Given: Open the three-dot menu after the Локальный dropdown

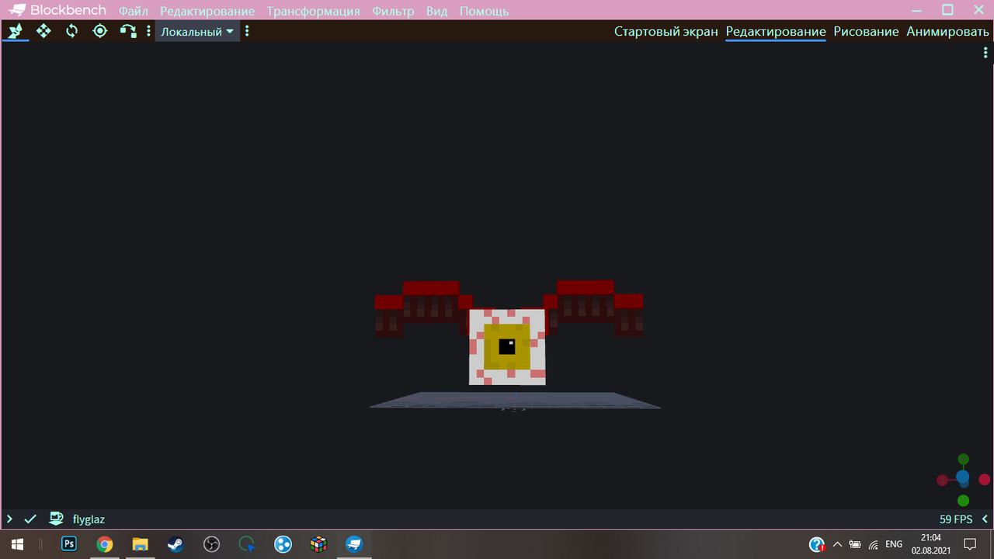Looking at the screenshot, I should pos(247,32).
